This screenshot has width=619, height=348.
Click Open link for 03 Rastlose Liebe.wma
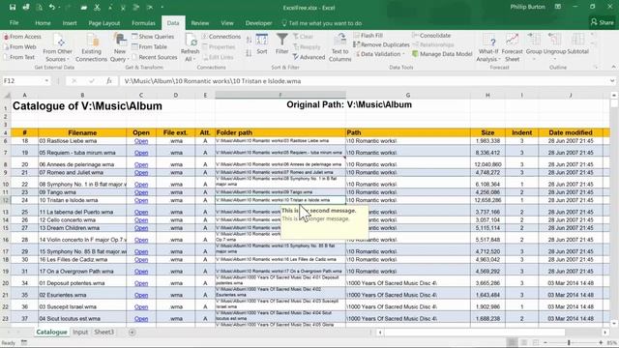click(x=141, y=141)
